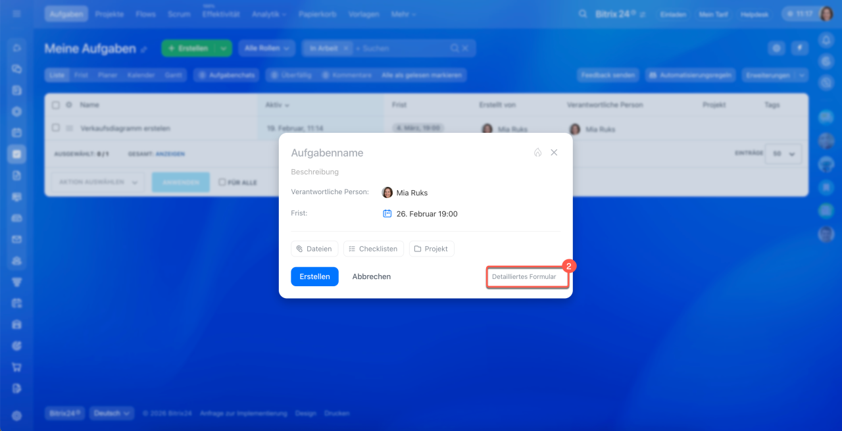
Task: Clear the task search with the X icon
Action: pos(465,48)
